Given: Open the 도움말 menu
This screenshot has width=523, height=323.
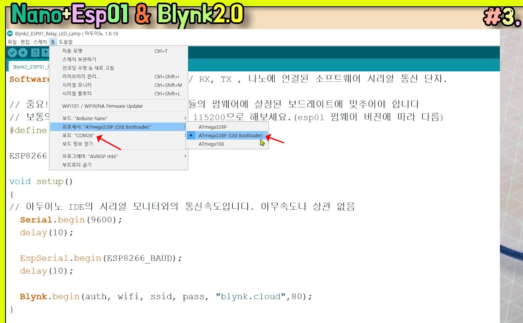Looking at the screenshot, I should (66, 42).
